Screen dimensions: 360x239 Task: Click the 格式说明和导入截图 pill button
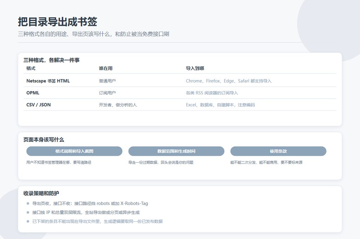click(74, 151)
